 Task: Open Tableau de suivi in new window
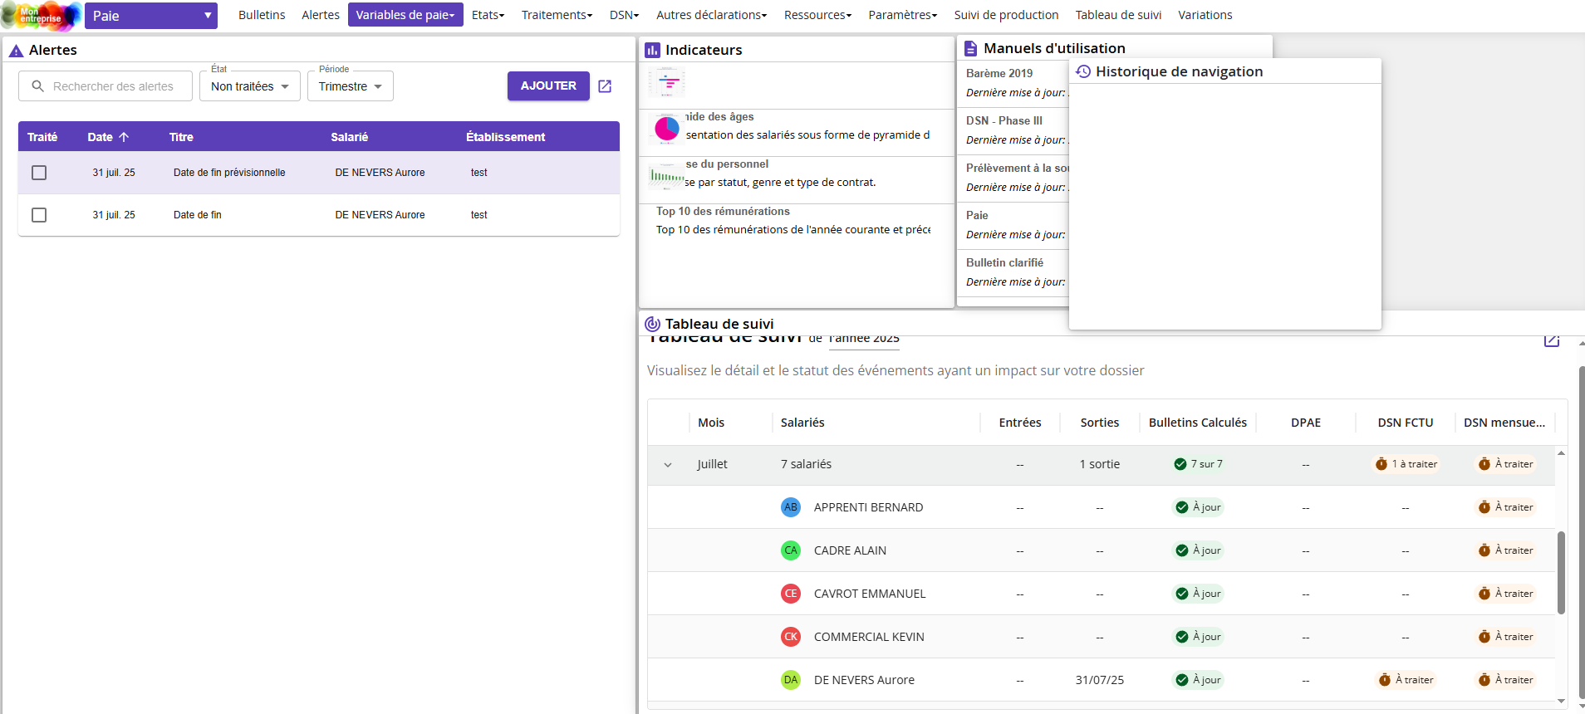coord(1551,340)
